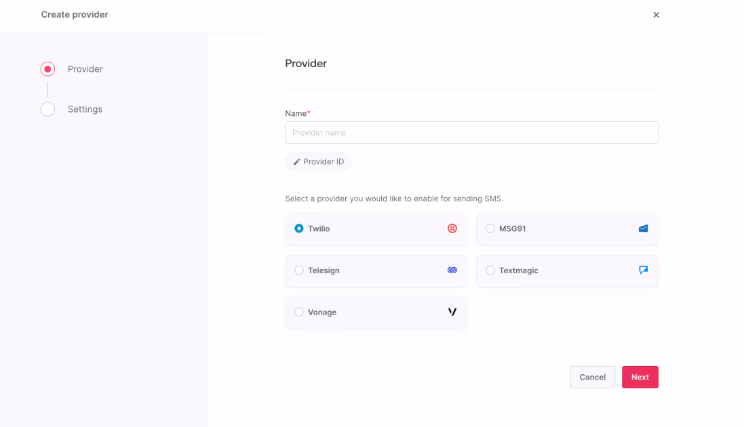
Task: Click the Settings step circle indicator
Action: click(47, 109)
